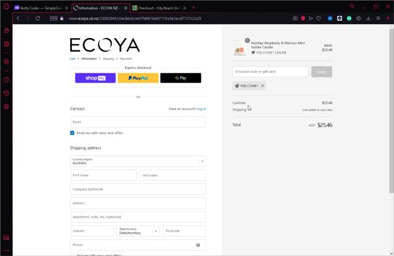The height and width of the screenshot is (256, 394).
Task: Open the extensions cube toolbar icon
Action: point(358,18)
